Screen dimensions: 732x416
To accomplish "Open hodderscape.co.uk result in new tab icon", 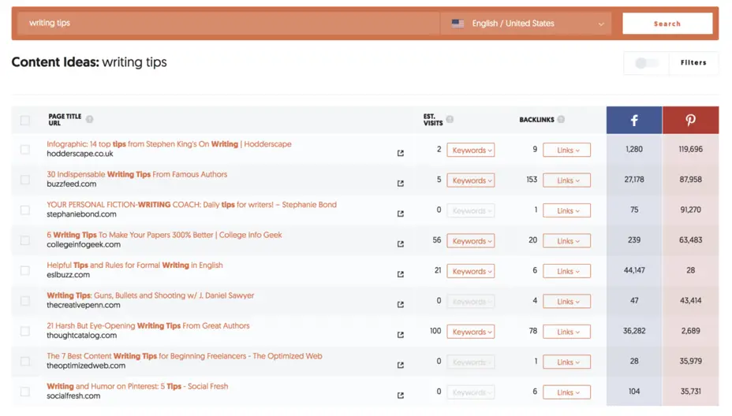I will [x=400, y=153].
